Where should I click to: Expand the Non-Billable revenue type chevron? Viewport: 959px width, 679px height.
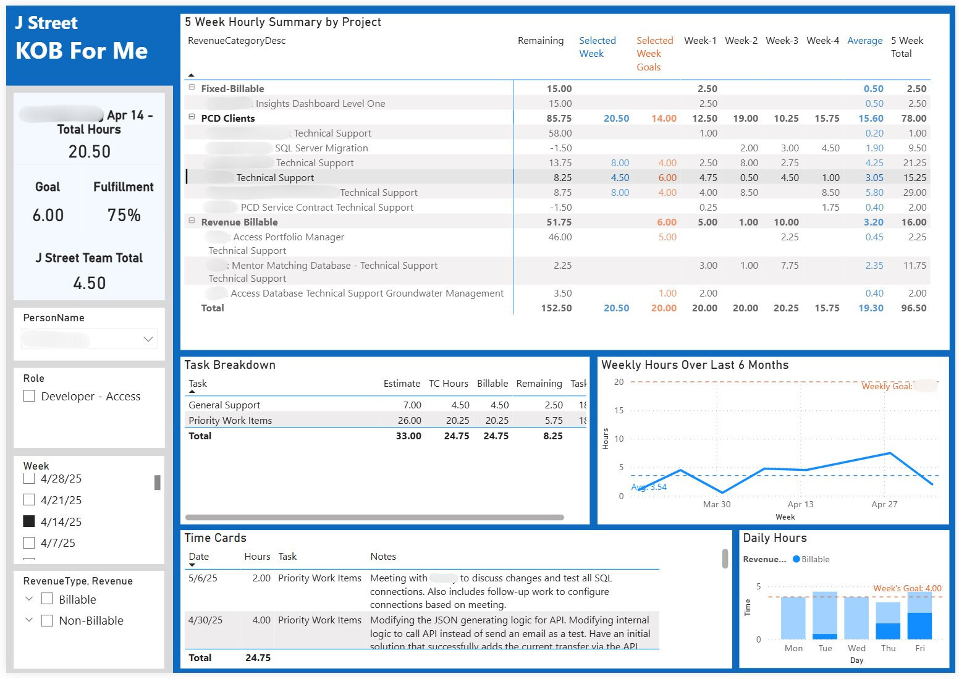coord(29,620)
